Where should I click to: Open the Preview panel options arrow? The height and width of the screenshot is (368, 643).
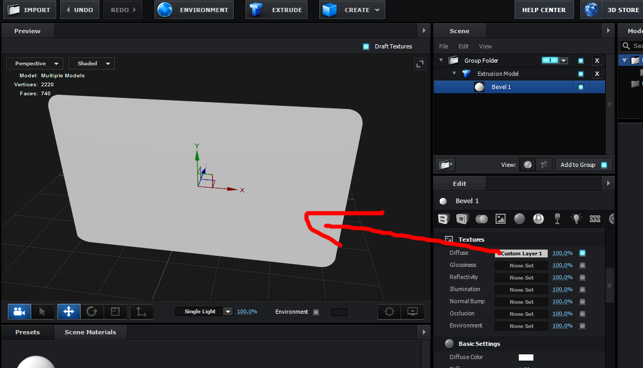pyautogui.click(x=424, y=31)
